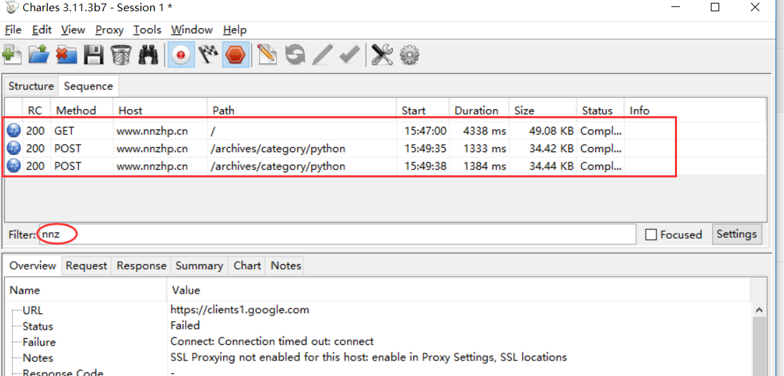The width and height of the screenshot is (784, 376).
Task: Sort by the Start column header
Action: coord(423,111)
